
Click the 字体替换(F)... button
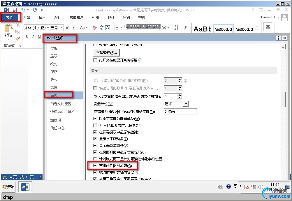coord(106,53)
